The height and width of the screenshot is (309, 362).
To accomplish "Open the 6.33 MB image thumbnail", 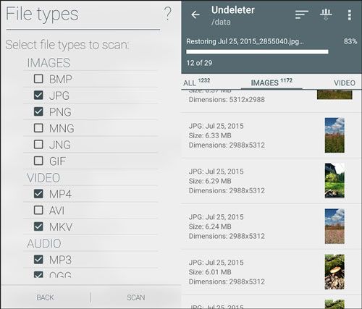I will click(334, 135).
